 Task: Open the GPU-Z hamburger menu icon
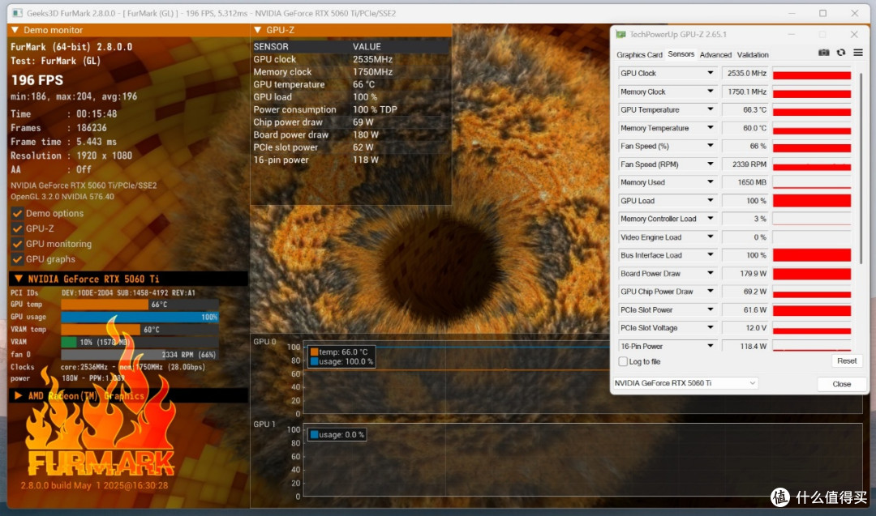pos(858,53)
